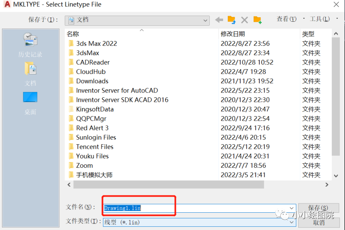Click the date 2022/10/28 10:52

click(x=247, y=62)
